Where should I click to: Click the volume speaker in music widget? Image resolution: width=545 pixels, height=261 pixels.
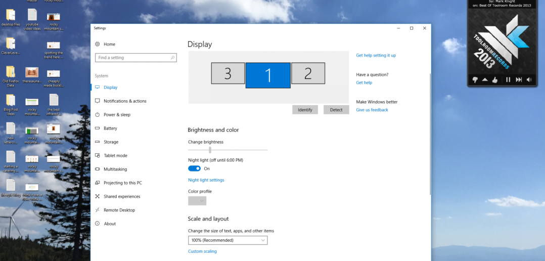coord(529,80)
